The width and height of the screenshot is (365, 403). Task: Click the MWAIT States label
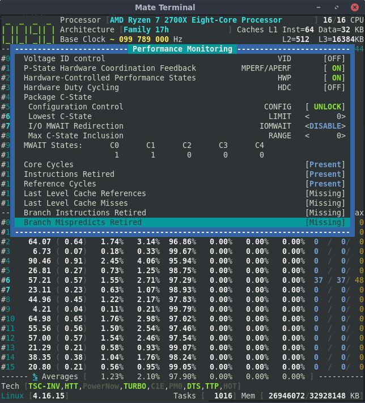(x=53, y=146)
